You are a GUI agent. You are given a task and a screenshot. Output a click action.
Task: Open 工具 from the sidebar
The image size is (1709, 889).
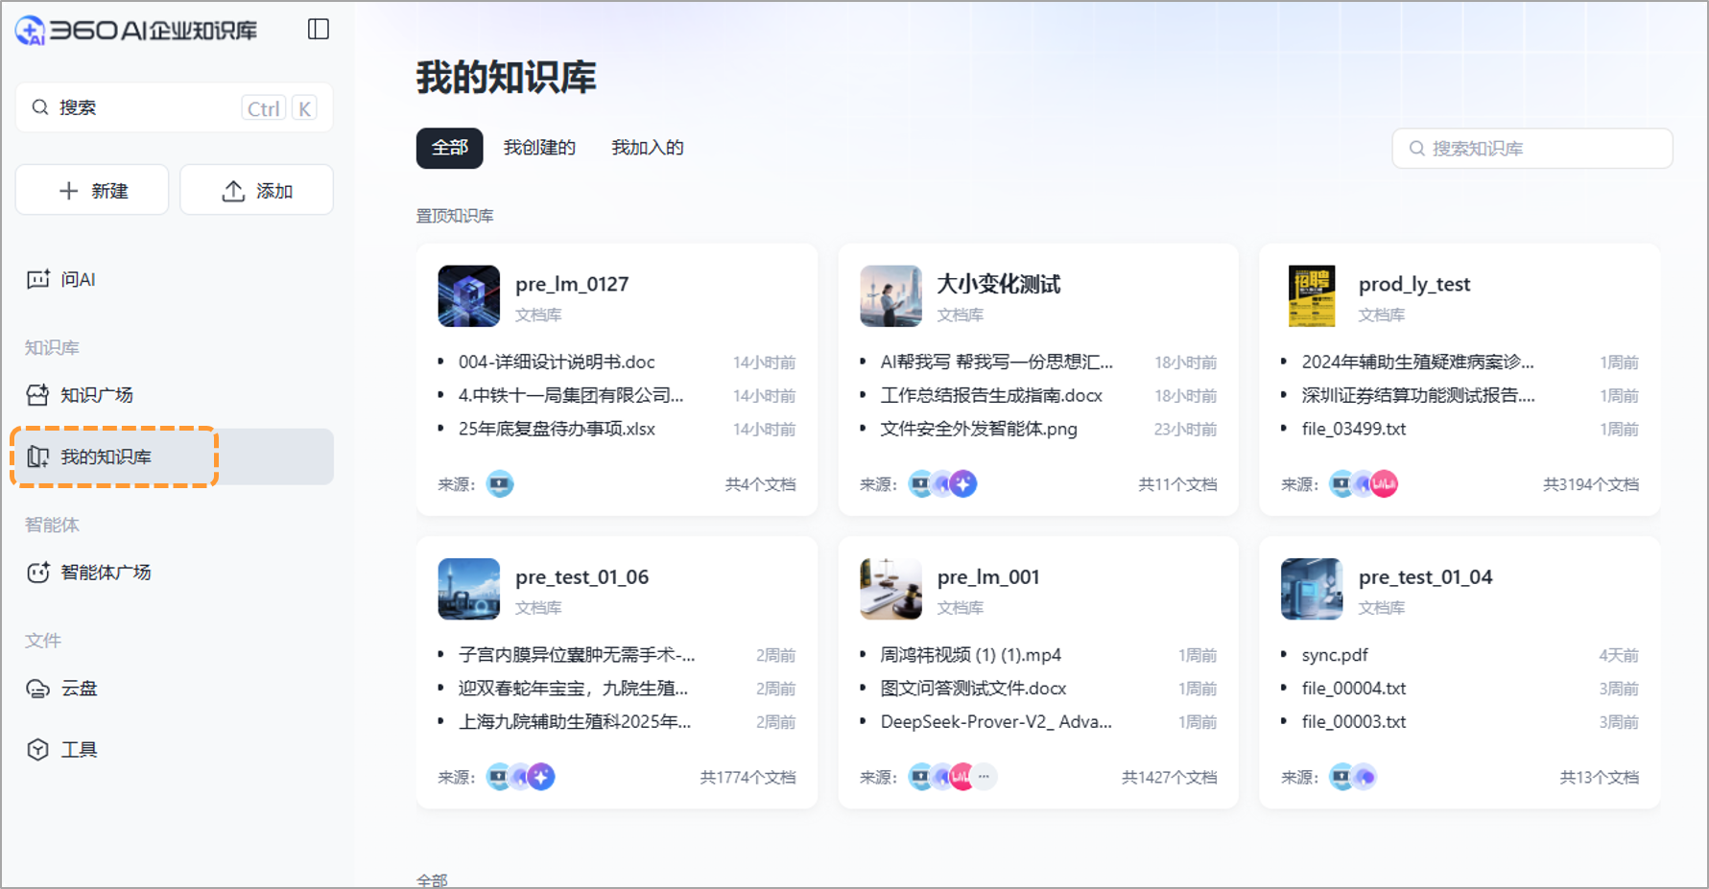click(x=79, y=749)
